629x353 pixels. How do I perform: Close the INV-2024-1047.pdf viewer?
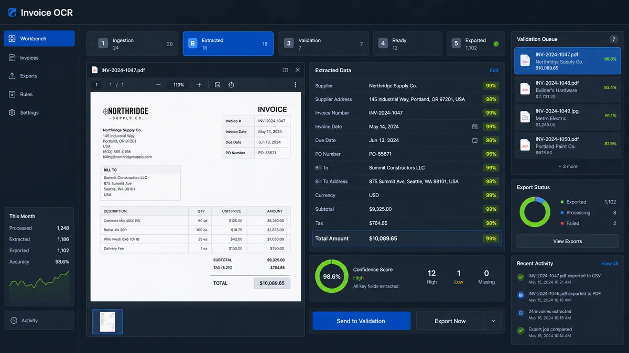[x=298, y=70]
